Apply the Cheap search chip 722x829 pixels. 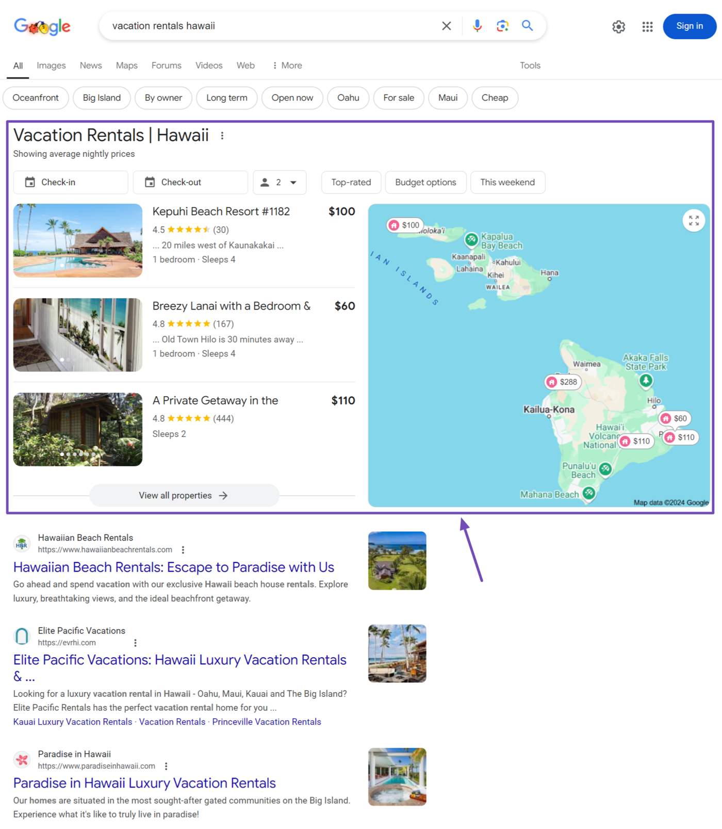495,98
